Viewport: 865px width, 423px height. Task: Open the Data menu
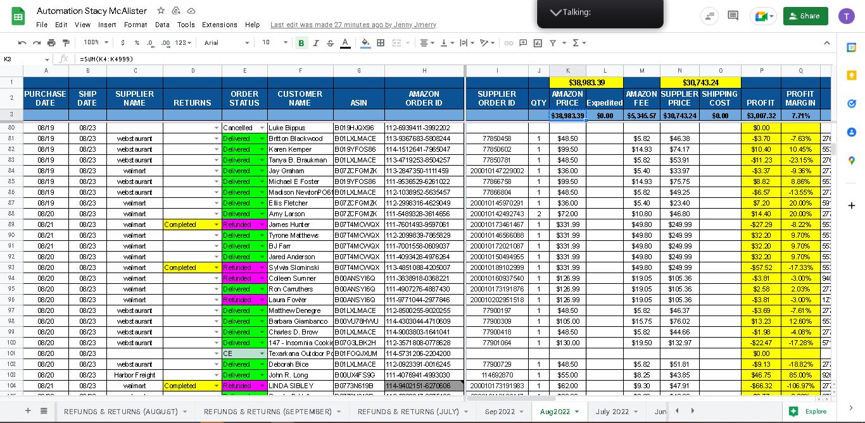(162, 25)
